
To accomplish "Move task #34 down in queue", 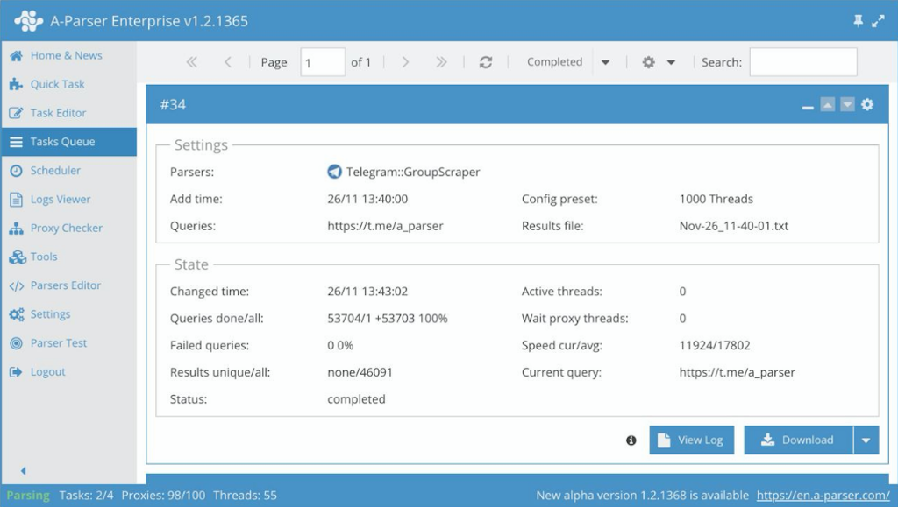I will (x=848, y=104).
